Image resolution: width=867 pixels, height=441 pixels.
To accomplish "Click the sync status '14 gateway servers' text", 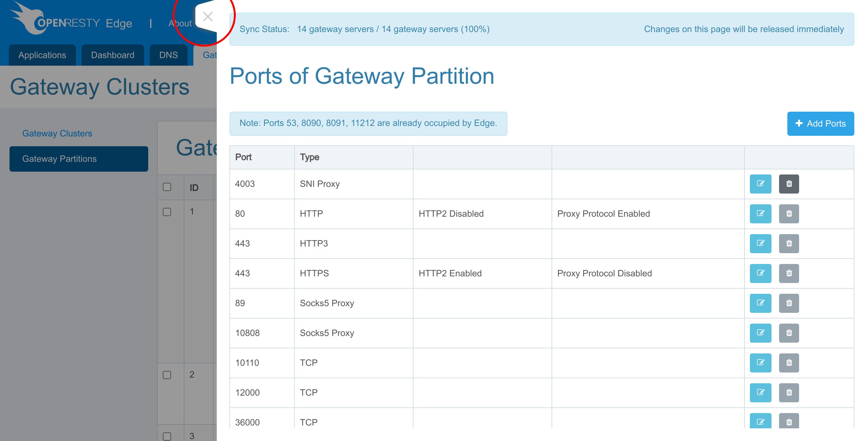I will [393, 29].
